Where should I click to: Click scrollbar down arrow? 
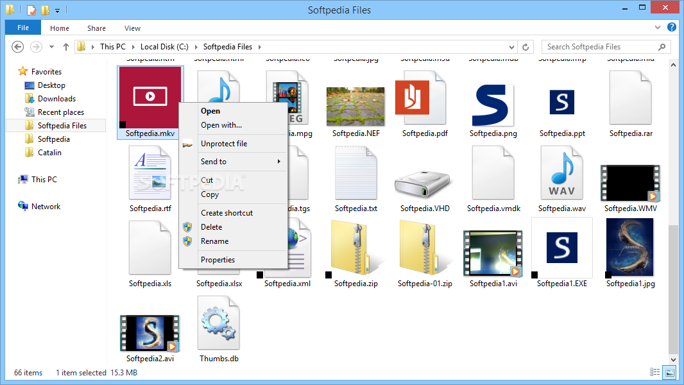[673, 359]
